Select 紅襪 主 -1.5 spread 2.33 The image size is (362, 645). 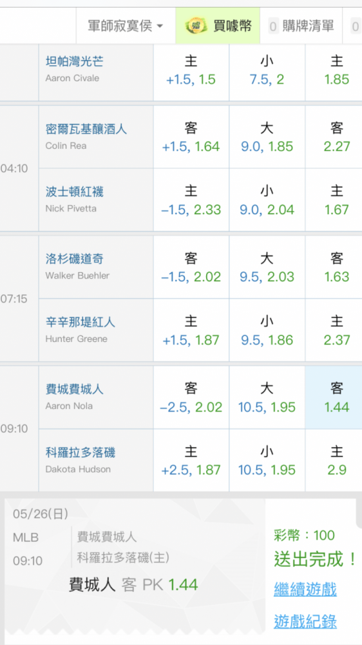tap(191, 200)
